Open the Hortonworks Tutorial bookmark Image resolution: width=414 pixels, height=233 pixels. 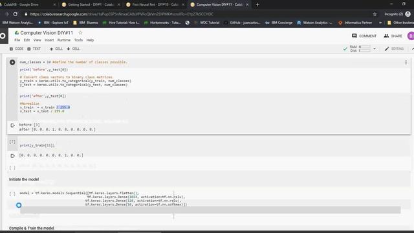[x=162, y=23]
